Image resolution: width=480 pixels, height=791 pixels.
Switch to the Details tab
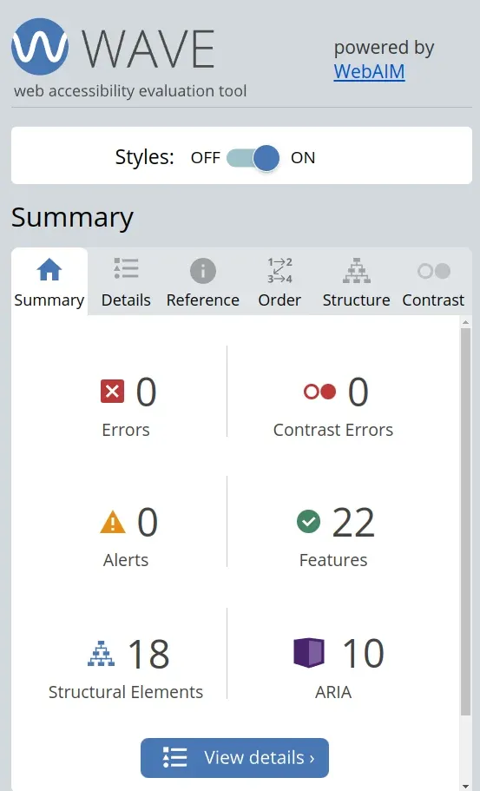pyautogui.click(x=126, y=282)
